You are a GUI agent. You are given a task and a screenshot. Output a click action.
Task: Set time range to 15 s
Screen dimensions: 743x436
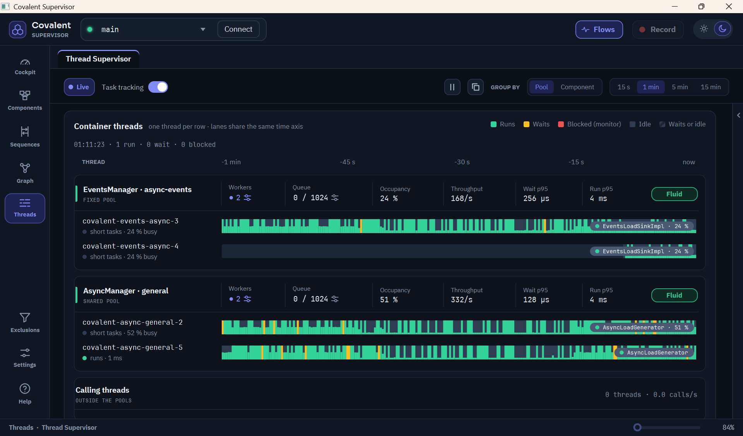click(x=623, y=87)
